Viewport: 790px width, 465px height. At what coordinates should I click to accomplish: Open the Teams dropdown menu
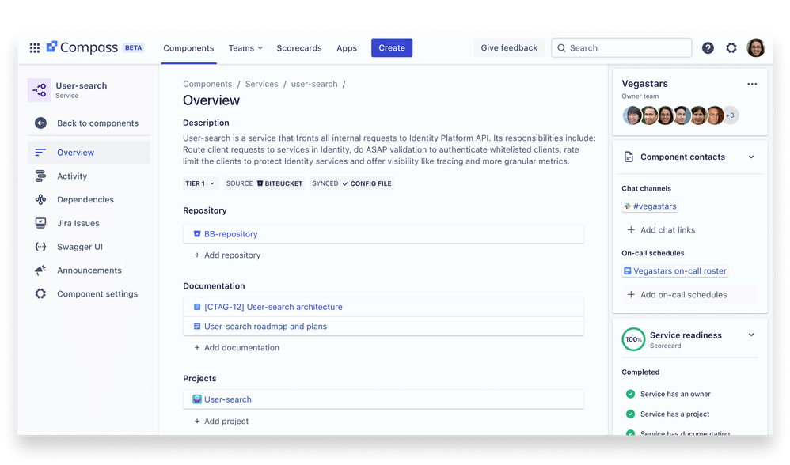coord(245,47)
